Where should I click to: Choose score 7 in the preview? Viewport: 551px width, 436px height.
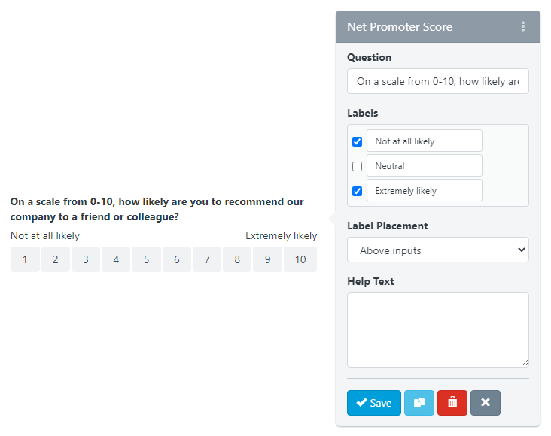207,259
